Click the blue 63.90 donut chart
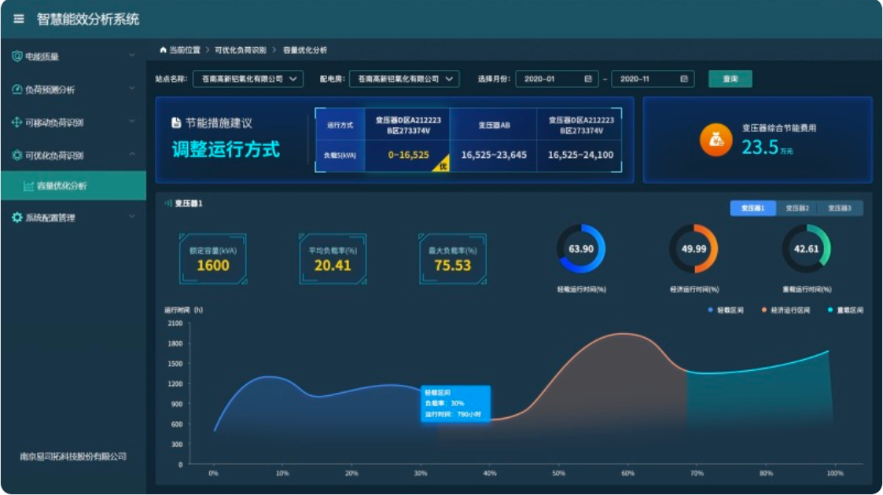 [580, 248]
